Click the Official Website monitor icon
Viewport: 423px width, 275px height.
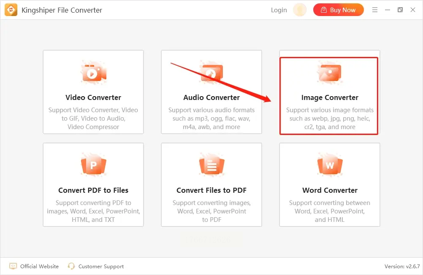[x=13, y=266]
